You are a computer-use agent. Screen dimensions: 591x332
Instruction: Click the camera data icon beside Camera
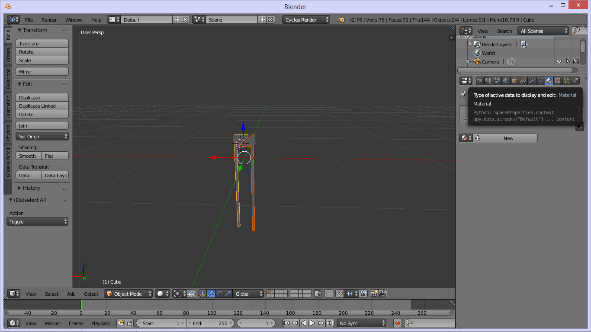point(511,61)
